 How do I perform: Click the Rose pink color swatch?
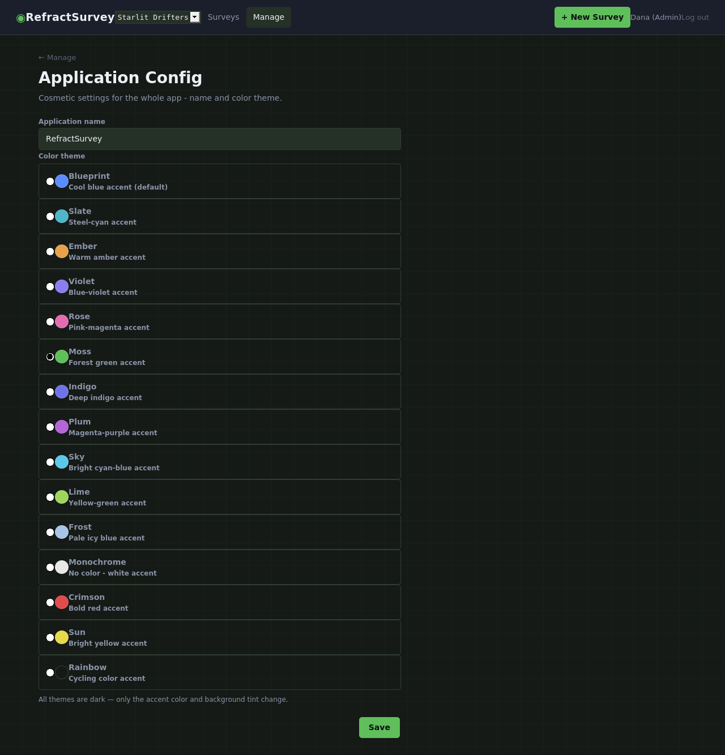[x=62, y=321]
